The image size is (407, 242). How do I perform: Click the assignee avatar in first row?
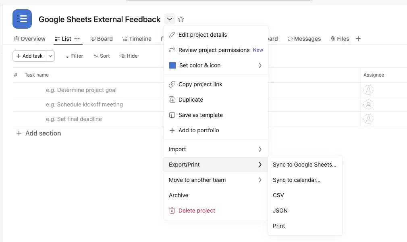(x=368, y=90)
